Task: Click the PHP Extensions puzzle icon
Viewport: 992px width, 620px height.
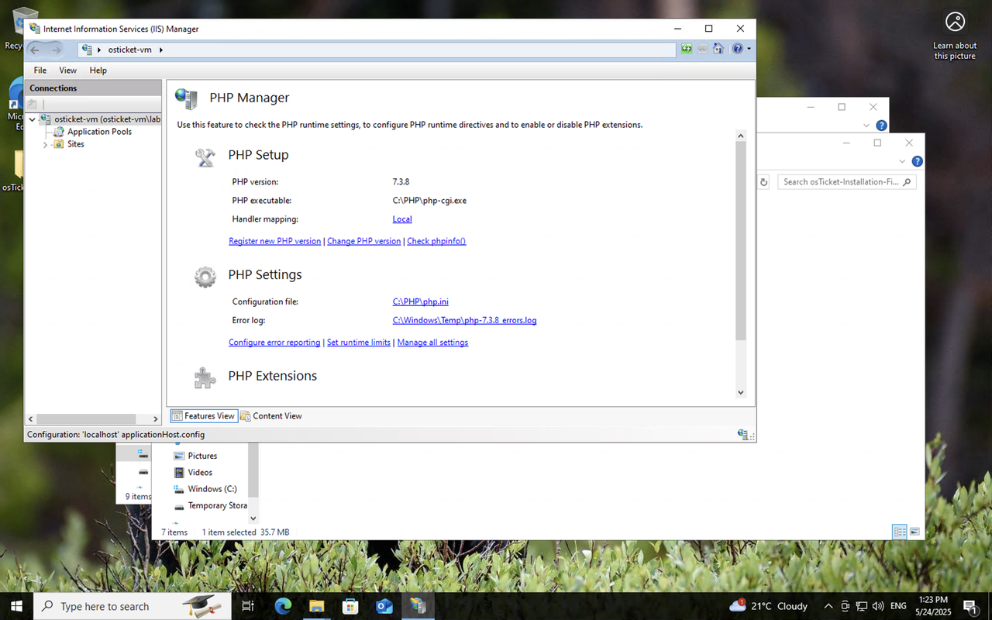Action: pos(205,377)
